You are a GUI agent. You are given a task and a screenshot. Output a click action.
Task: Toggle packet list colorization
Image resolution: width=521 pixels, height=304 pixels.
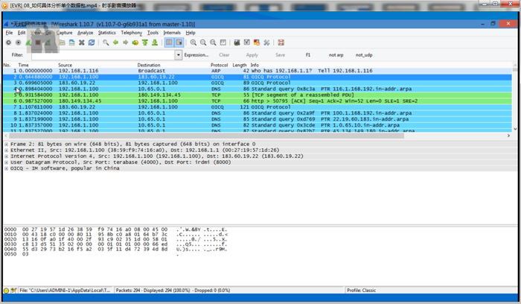169,42
